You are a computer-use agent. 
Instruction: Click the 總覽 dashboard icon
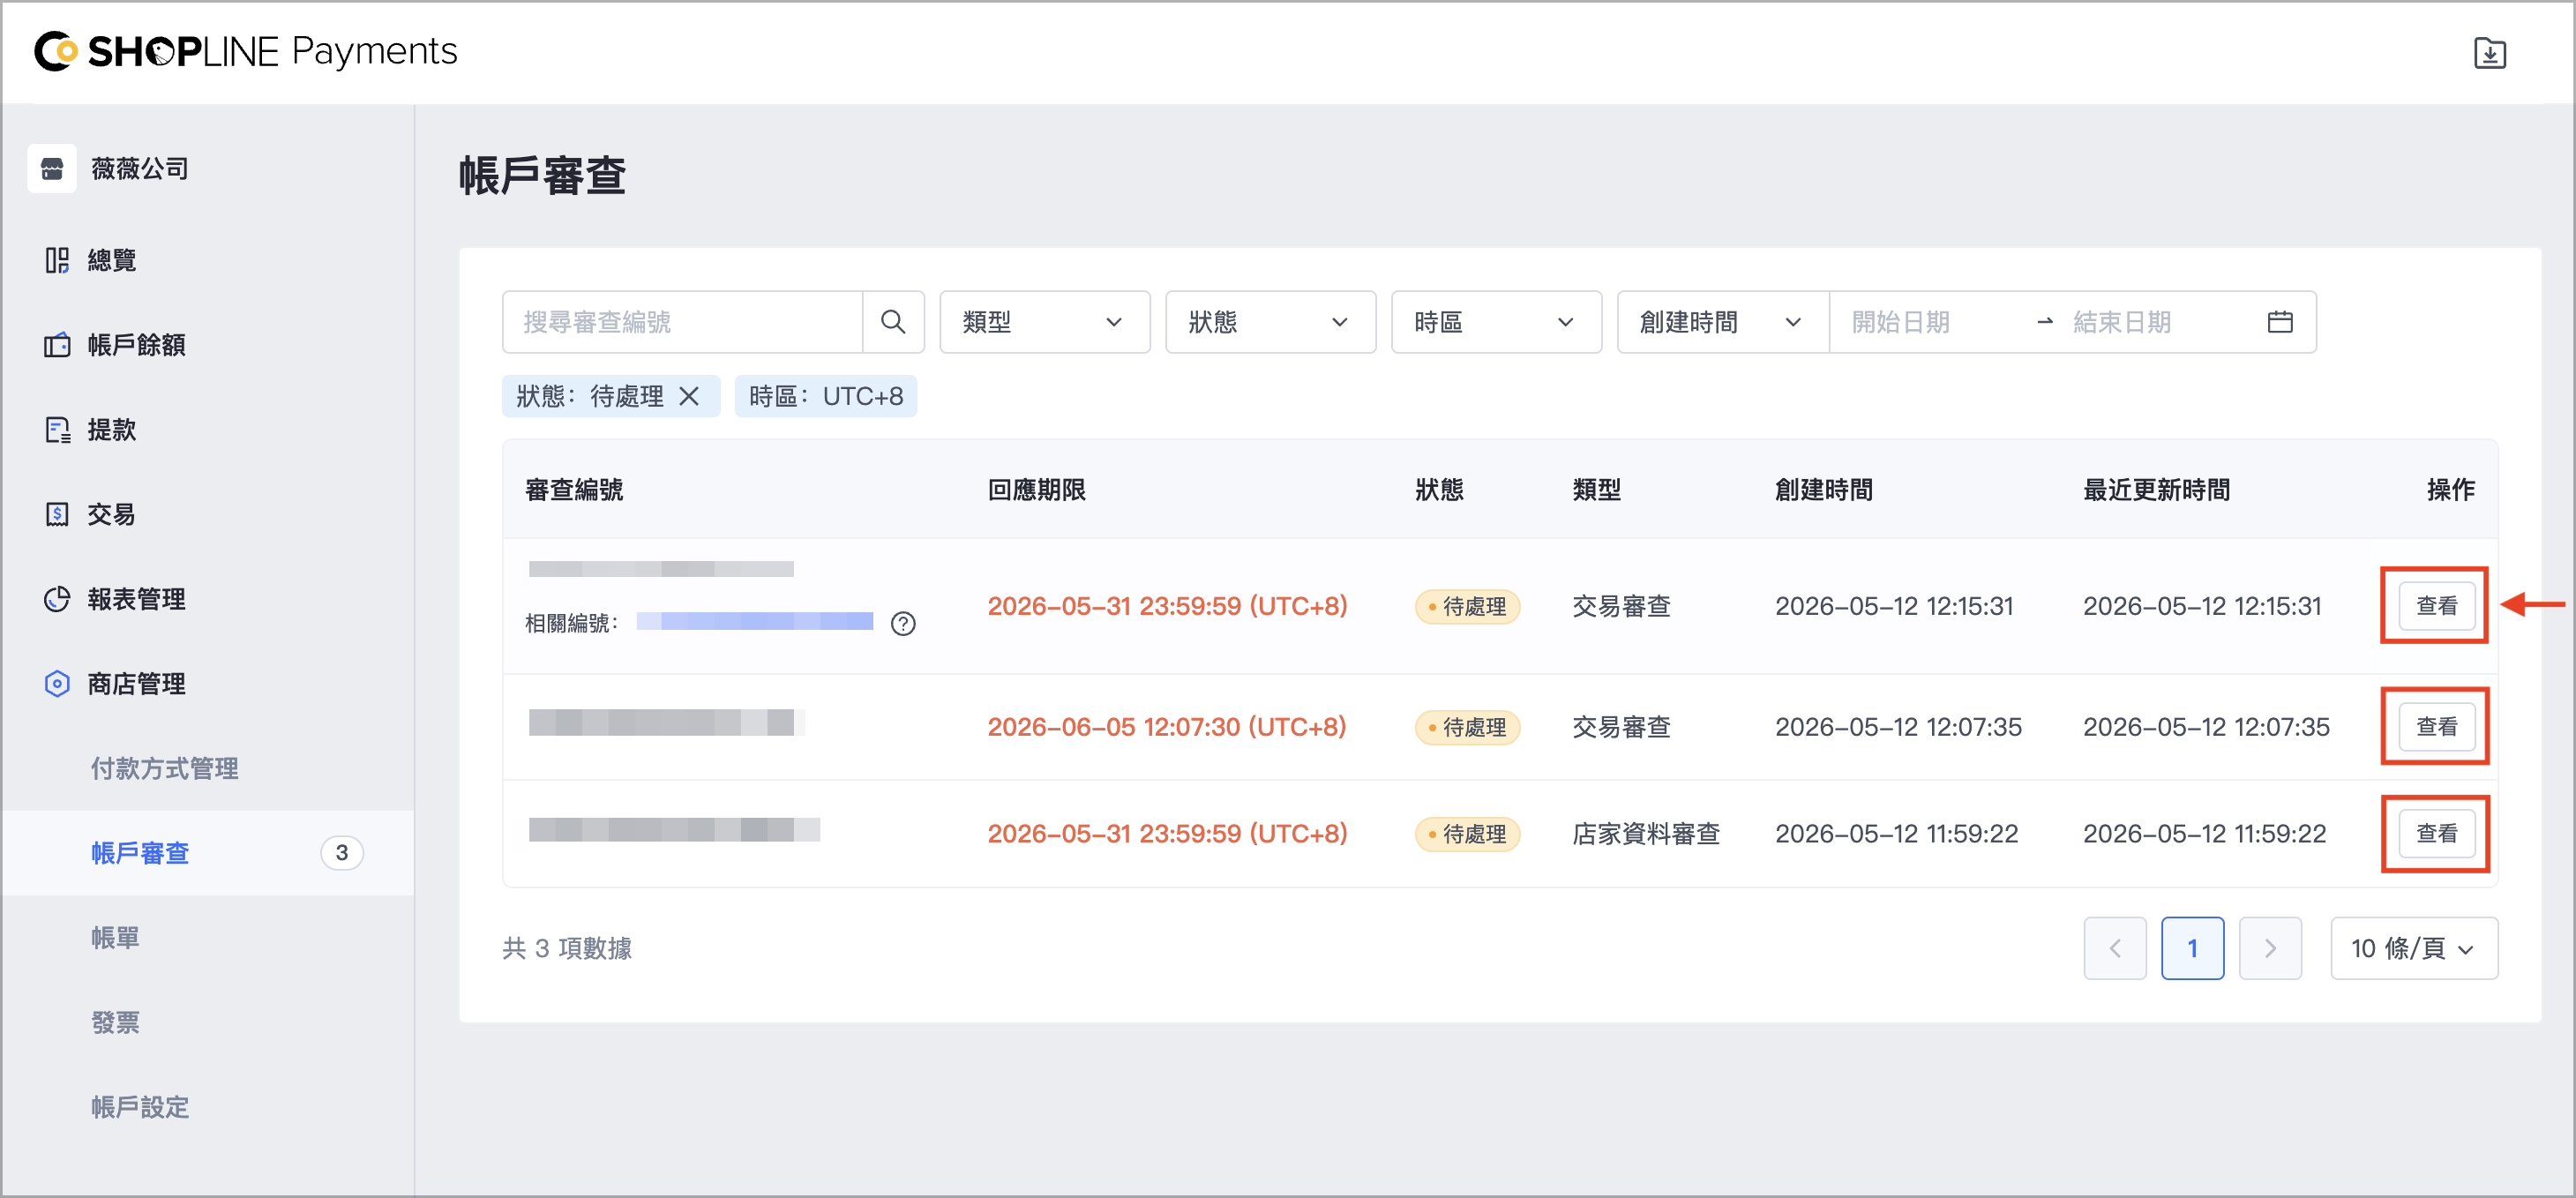[57, 260]
